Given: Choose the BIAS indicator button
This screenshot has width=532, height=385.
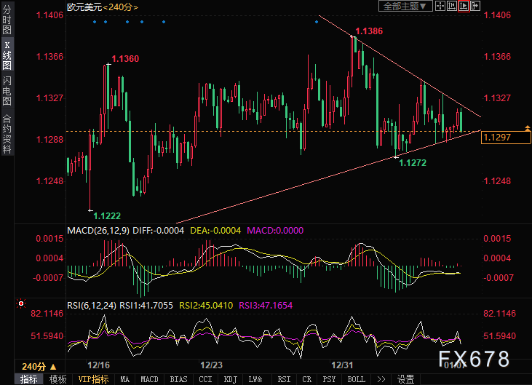Looking at the screenshot, I should [178, 379].
